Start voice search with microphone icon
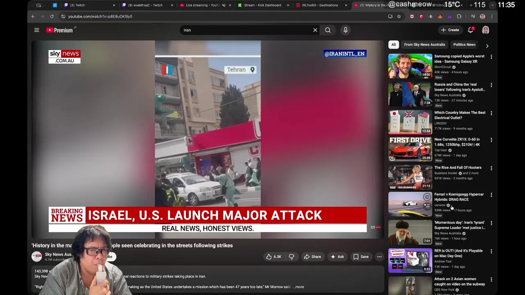This screenshot has width=525, height=295. pos(345,30)
